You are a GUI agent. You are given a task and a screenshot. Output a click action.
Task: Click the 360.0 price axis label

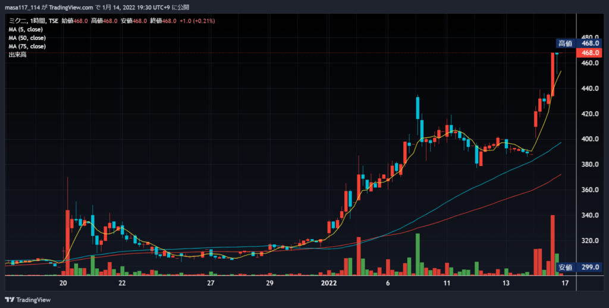click(590, 190)
